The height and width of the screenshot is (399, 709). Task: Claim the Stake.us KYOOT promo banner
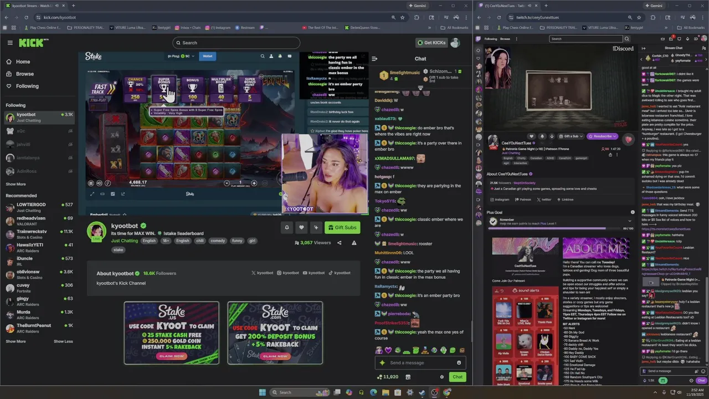pyautogui.click(x=171, y=333)
